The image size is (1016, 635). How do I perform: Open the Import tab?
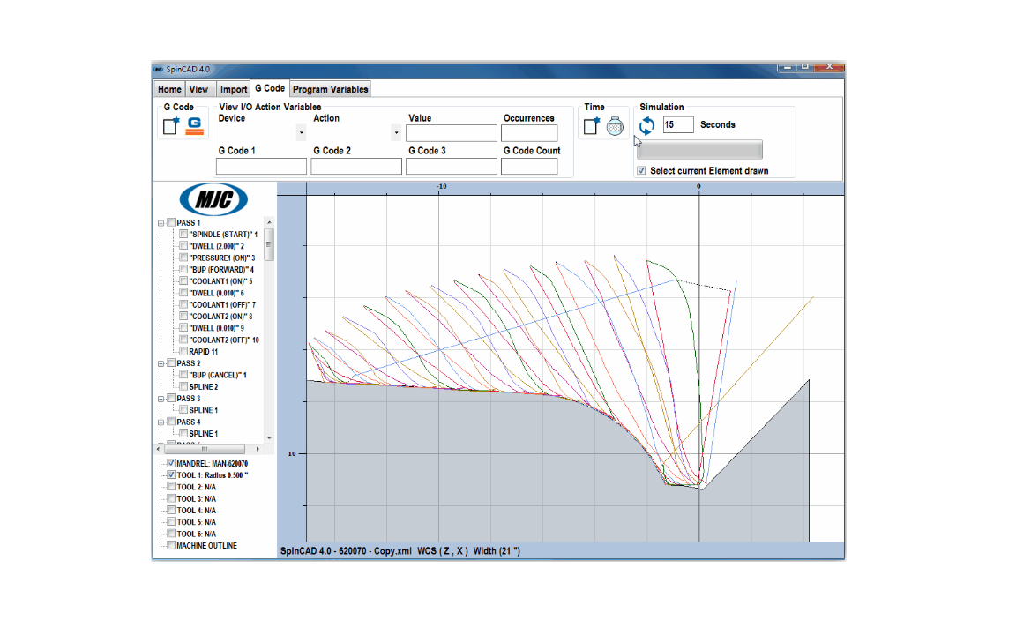tap(234, 89)
